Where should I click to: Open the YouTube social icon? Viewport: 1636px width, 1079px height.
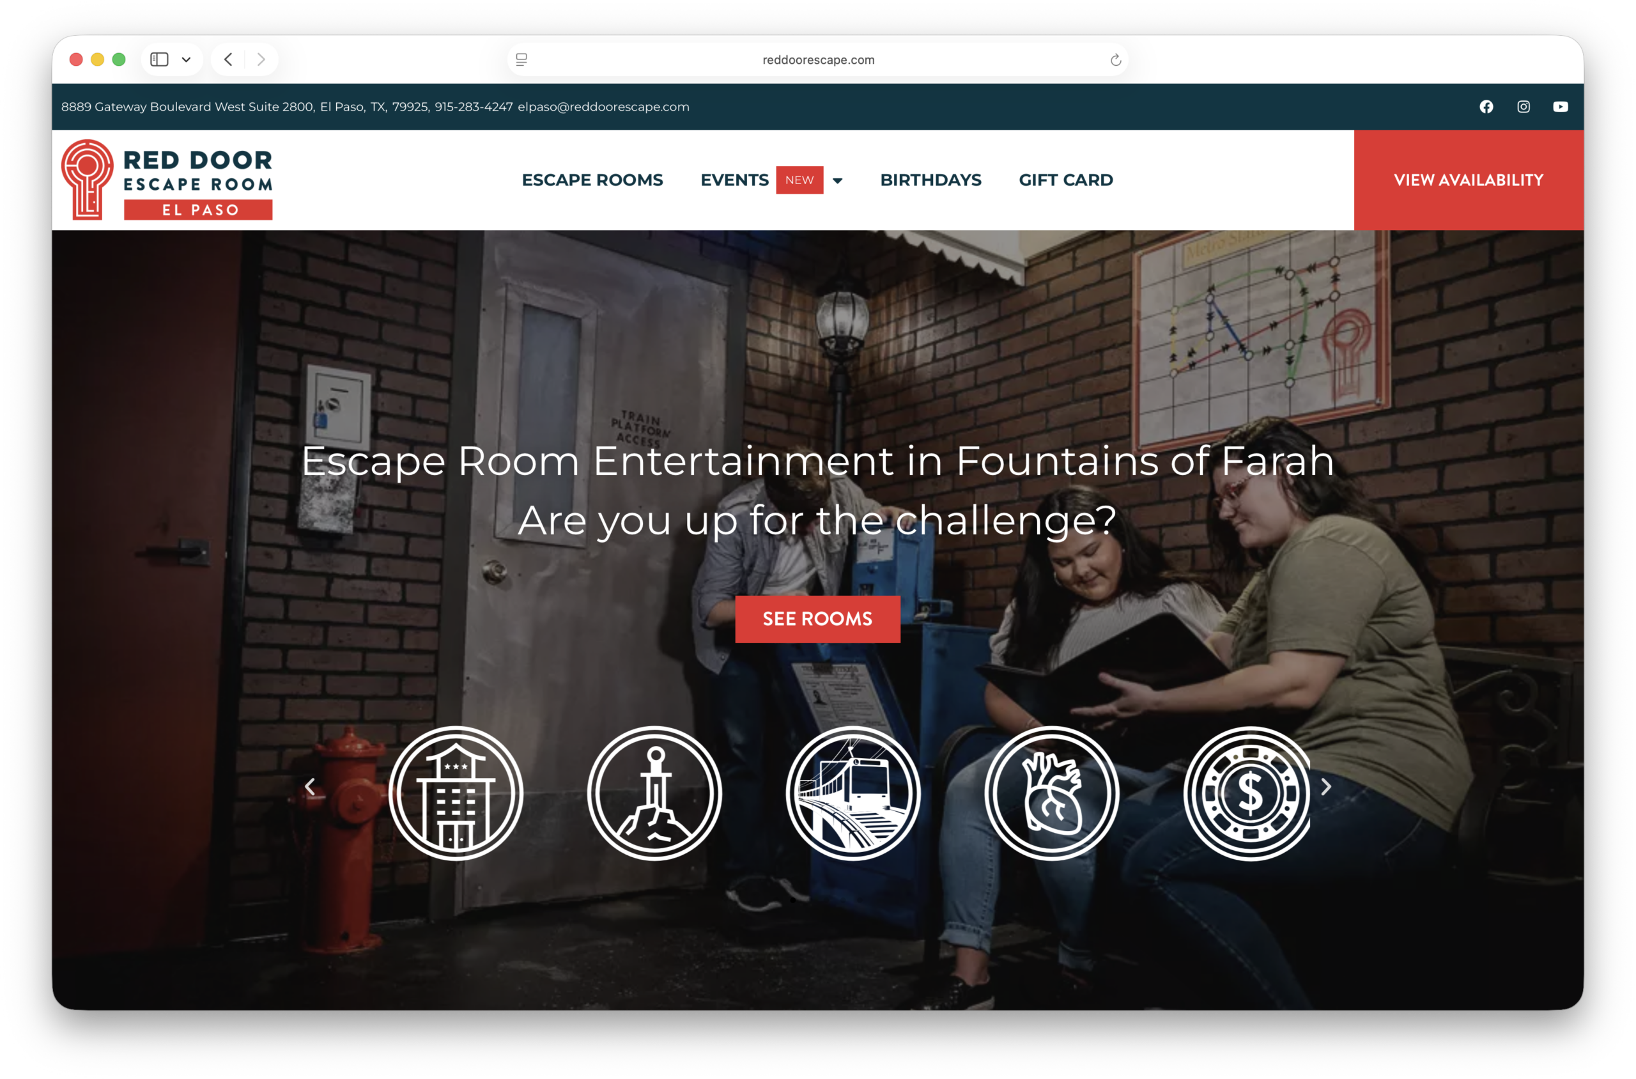1561,107
